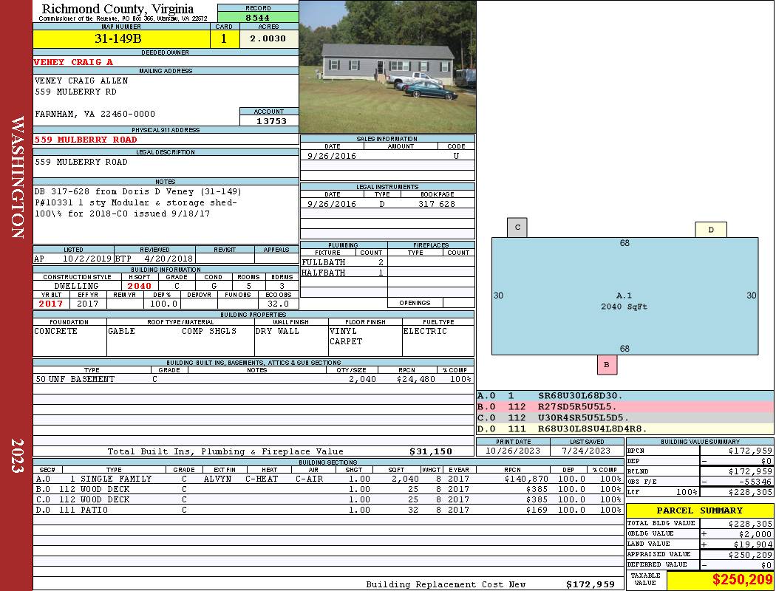Click the account number 13753
This screenshot has width=776, height=591.
[x=269, y=121]
